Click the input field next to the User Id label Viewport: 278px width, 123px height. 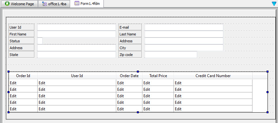point(77,27)
